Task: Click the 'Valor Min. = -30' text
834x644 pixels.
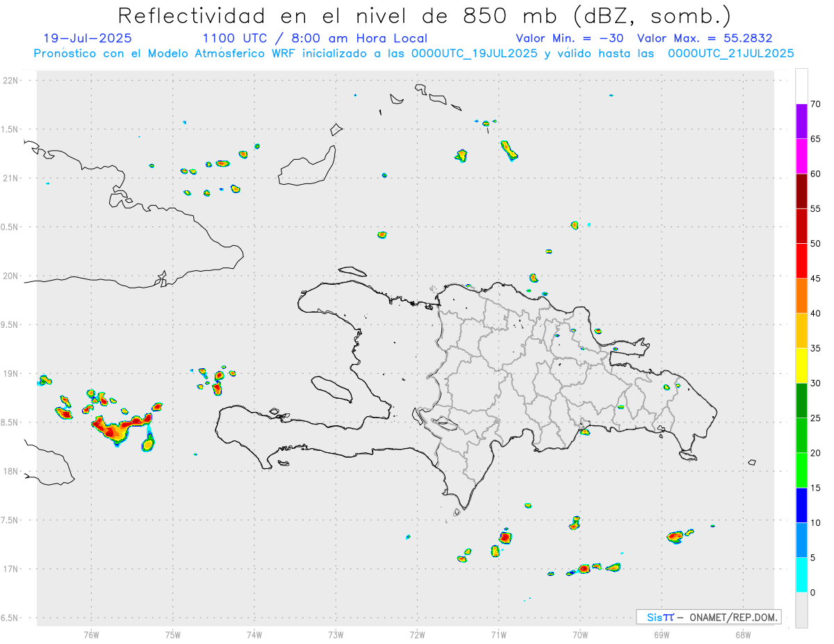Action: [x=569, y=38]
